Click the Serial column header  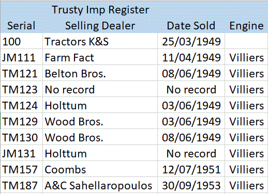[21, 26]
